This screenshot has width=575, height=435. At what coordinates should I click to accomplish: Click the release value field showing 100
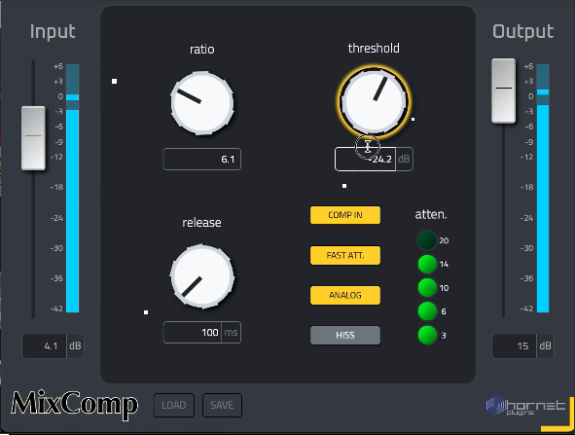coord(193,332)
